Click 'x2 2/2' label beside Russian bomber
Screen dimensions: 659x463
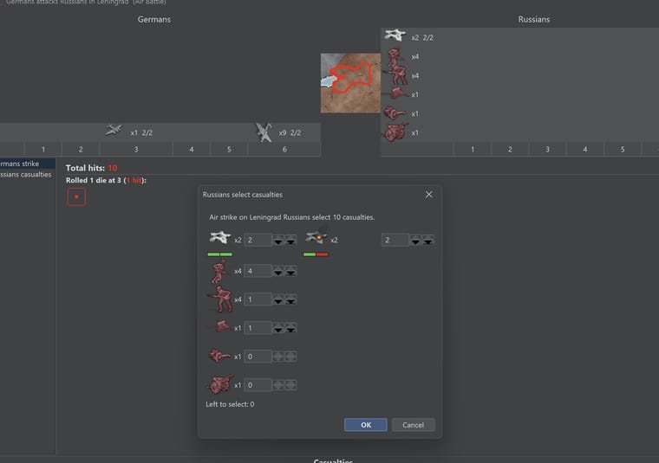pos(422,37)
